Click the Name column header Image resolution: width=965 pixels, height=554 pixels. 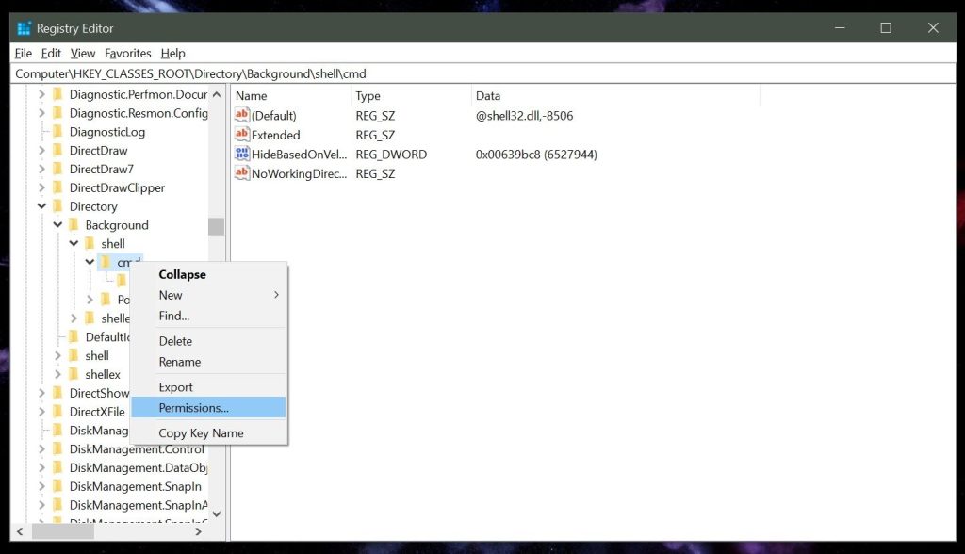pos(291,96)
